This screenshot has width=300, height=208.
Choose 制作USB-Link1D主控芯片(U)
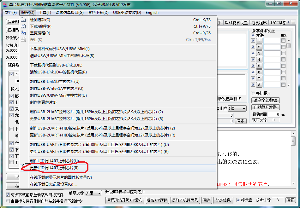[118, 82]
